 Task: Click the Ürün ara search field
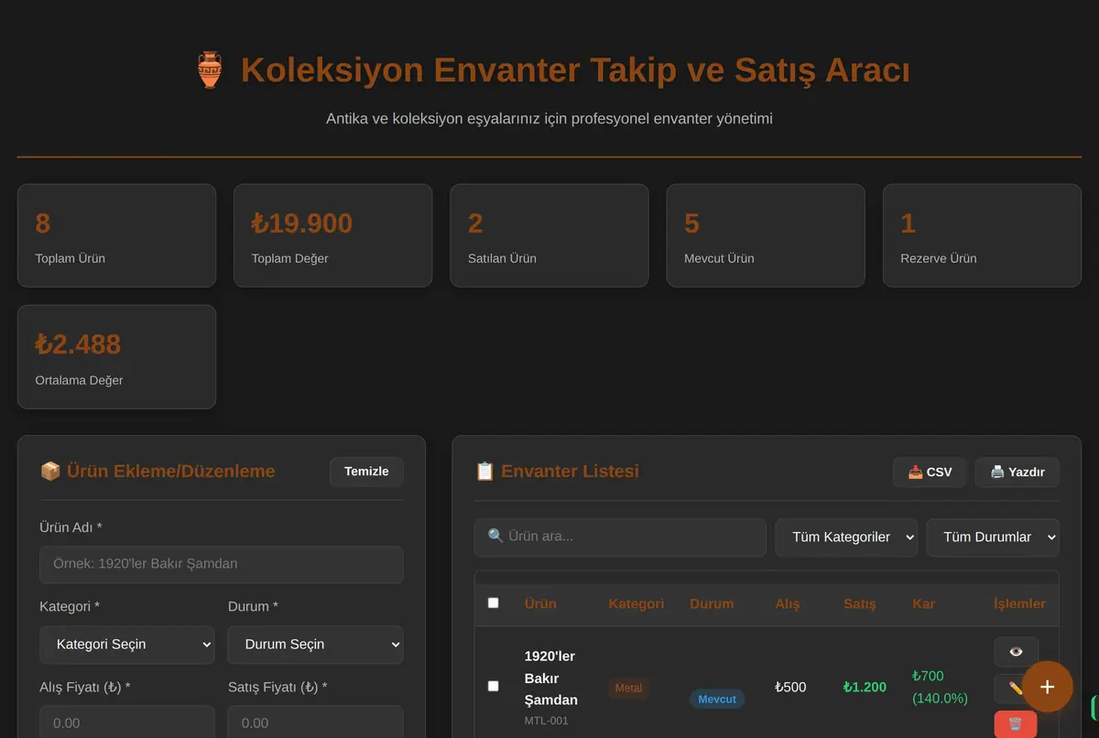pyautogui.click(x=620, y=537)
